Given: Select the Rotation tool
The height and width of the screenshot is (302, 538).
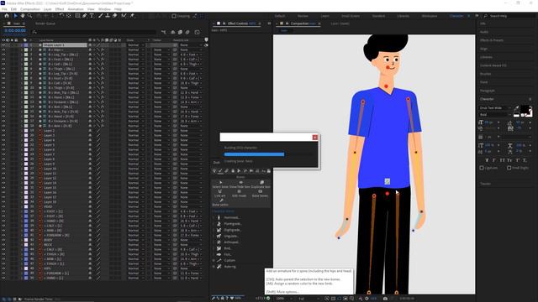Looking at the screenshot, I should point(61,16).
